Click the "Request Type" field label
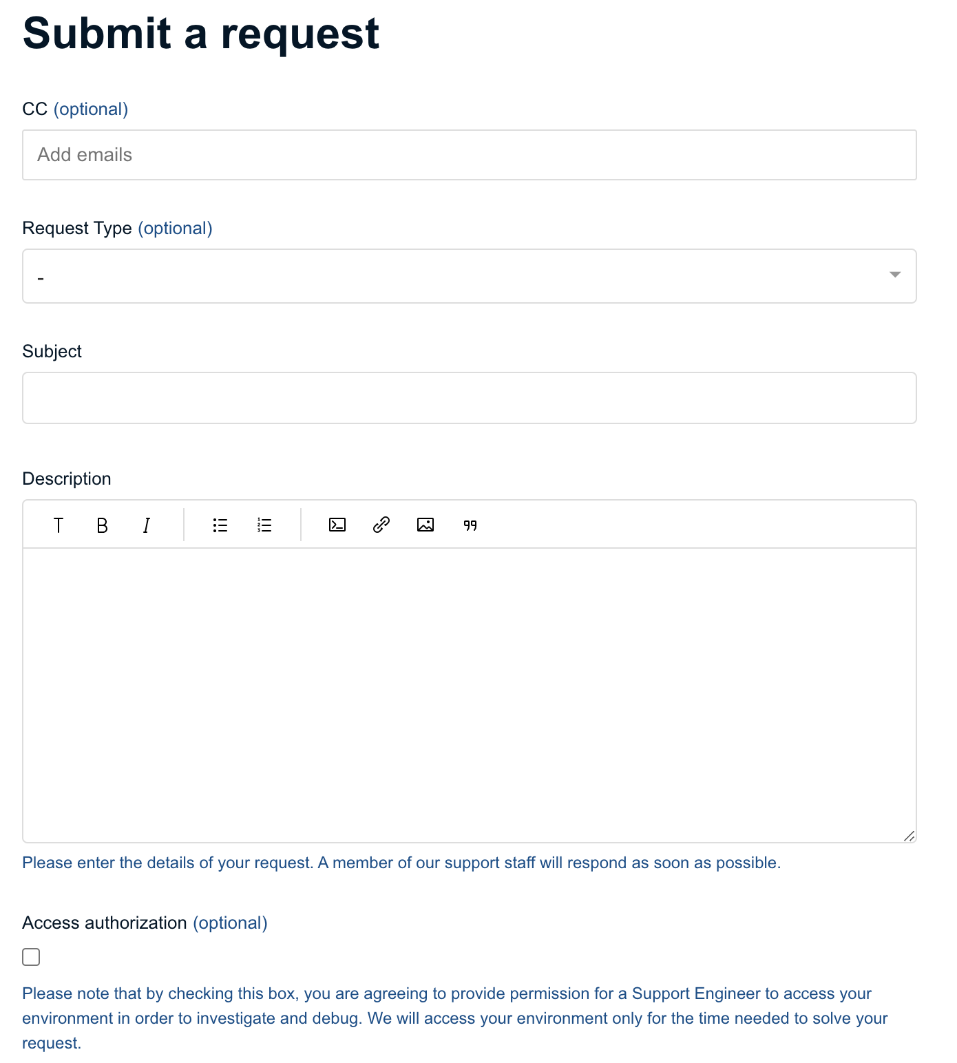The image size is (957, 1063). (77, 228)
